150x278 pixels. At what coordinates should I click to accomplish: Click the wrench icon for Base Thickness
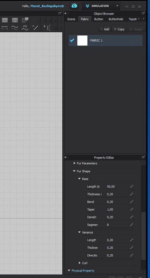[132, 194]
